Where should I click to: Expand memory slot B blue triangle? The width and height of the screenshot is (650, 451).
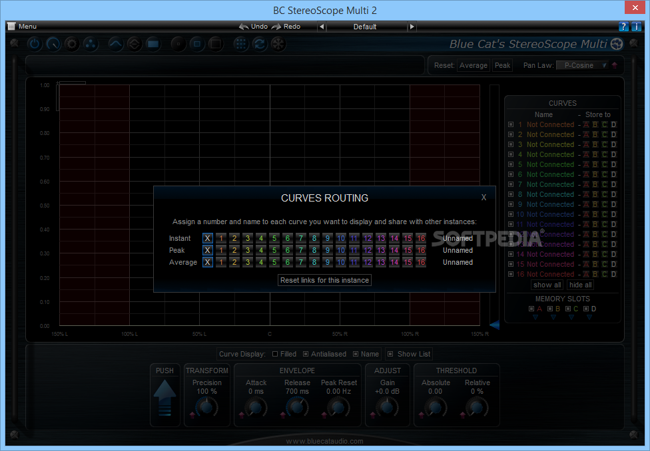pos(553,317)
